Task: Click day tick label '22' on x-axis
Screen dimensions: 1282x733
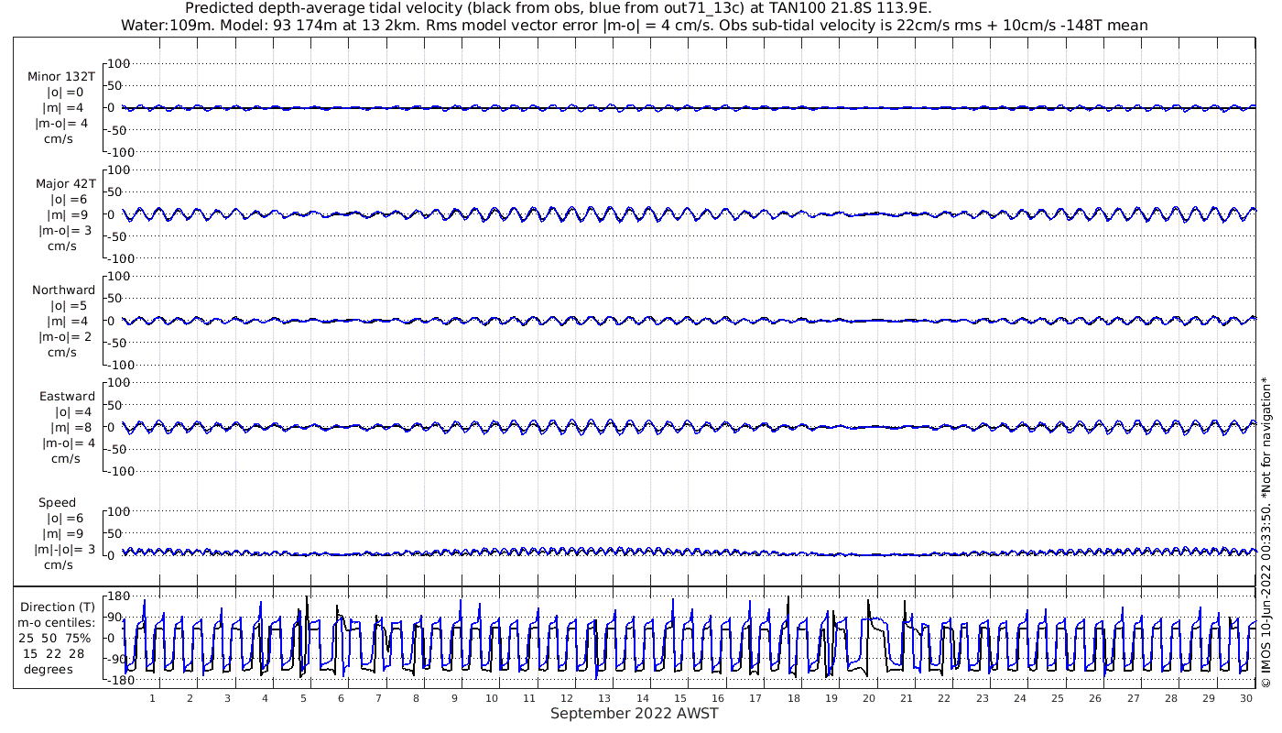Action: (x=944, y=698)
